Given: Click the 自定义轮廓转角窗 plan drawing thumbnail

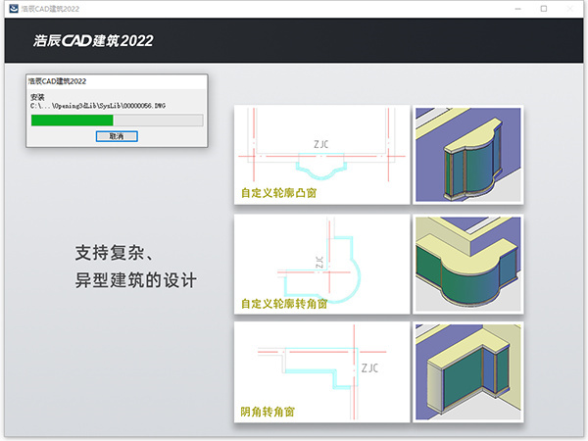Looking at the screenshot, I should point(321,264).
